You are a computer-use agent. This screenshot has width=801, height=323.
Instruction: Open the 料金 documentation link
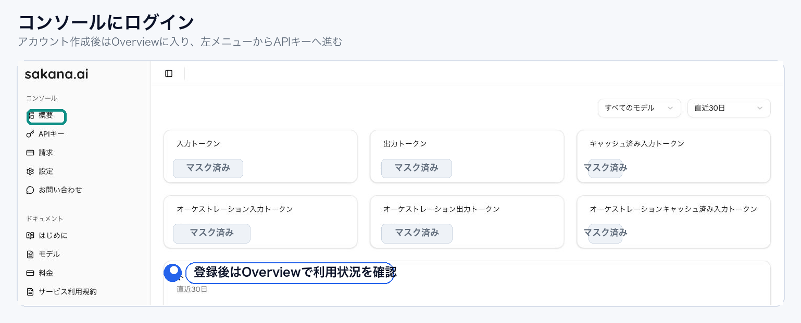pyautogui.click(x=46, y=273)
